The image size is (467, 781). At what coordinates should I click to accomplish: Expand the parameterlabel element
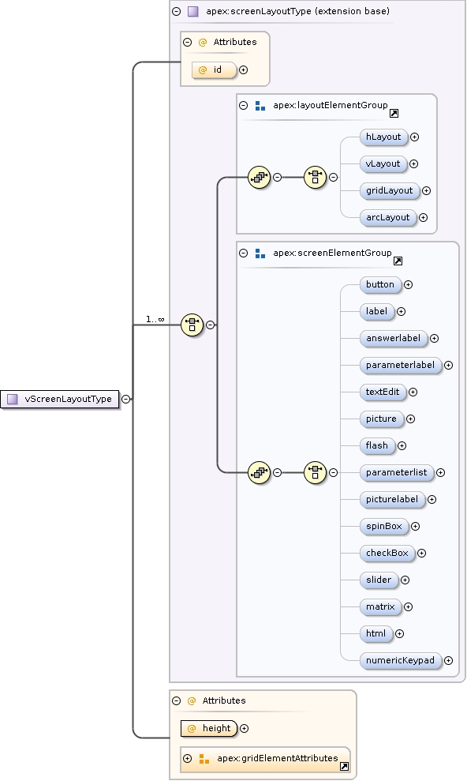pos(449,366)
